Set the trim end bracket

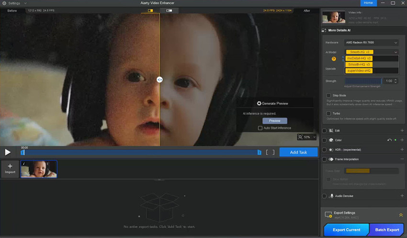tap(273, 152)
